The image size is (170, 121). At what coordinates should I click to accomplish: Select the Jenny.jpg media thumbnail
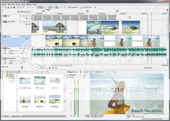[25, 99]
